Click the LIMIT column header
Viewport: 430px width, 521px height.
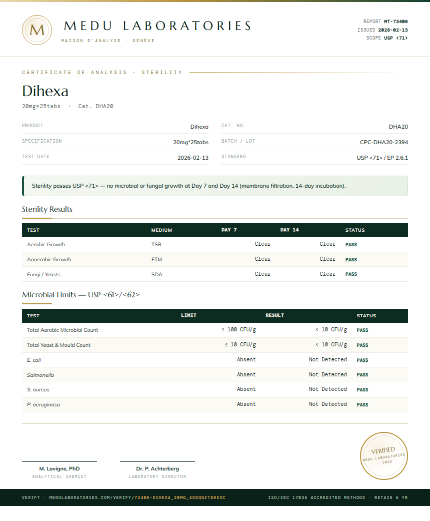coord(188,315)
